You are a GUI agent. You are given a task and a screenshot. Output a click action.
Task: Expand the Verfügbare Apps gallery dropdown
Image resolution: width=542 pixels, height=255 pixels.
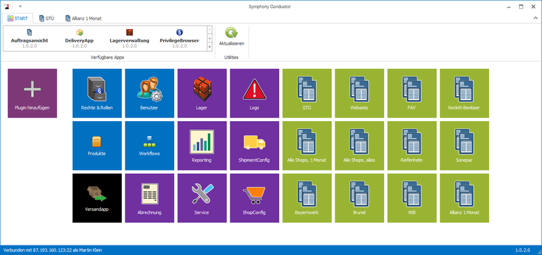209,47
